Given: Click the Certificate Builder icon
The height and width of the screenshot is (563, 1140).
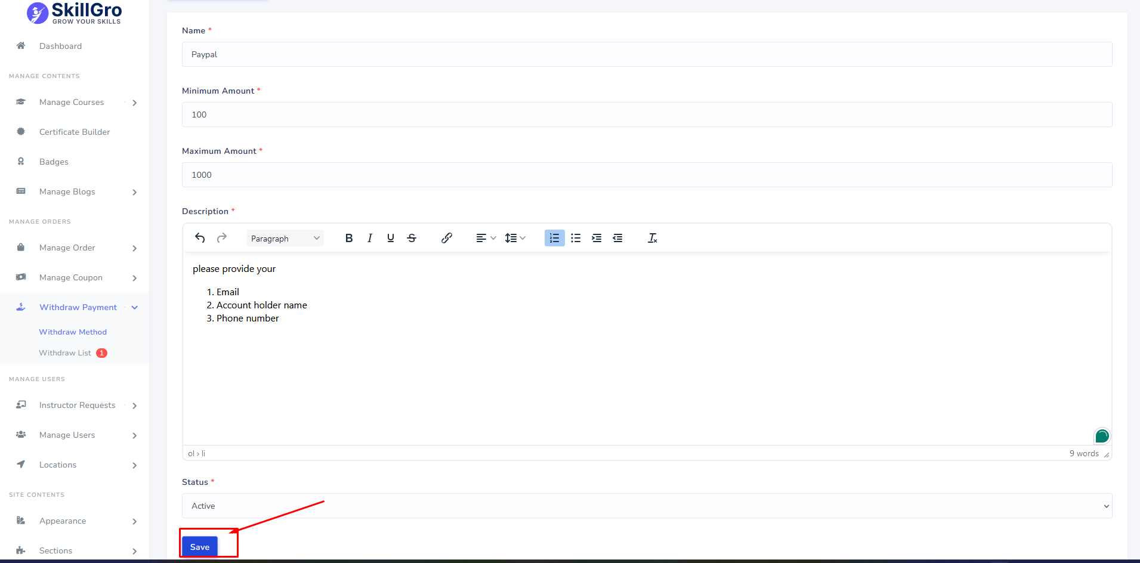Looking at the screenshot, I should click(x=21, y=131).
